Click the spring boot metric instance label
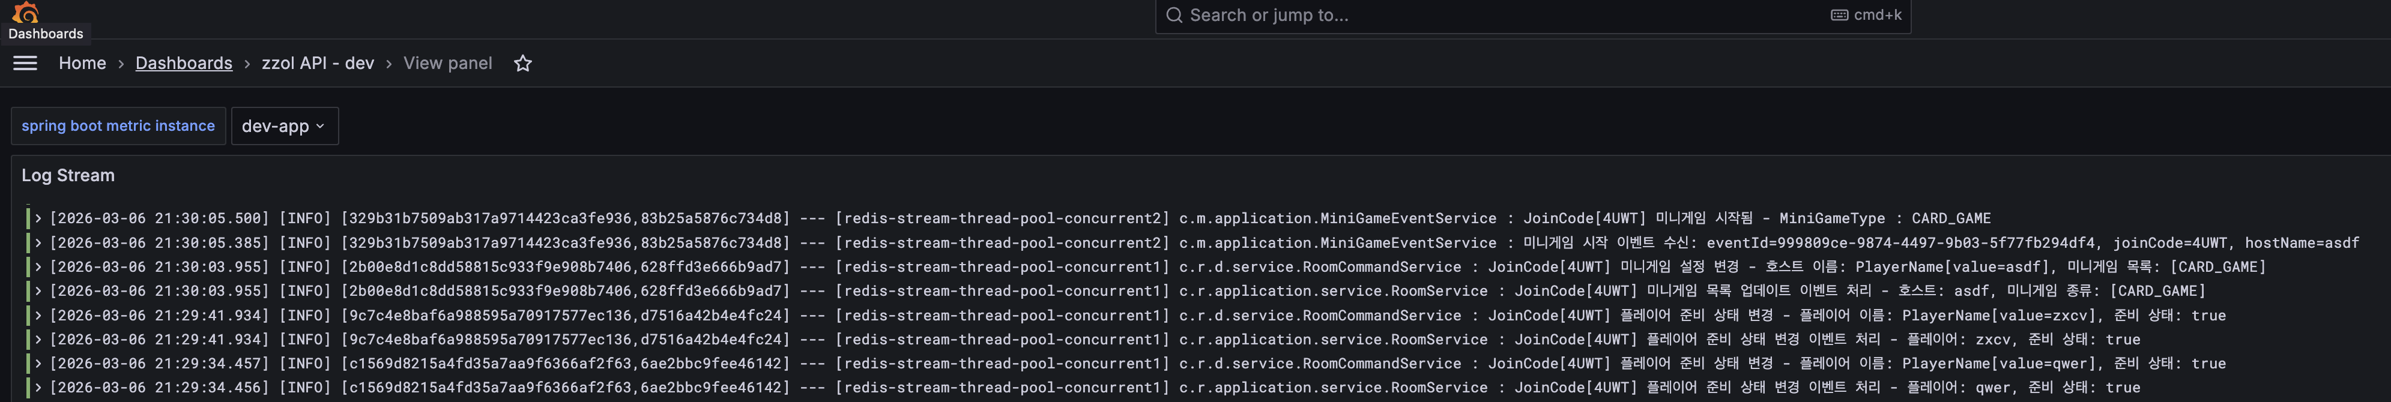2391x402 pixels. point(118,126)
